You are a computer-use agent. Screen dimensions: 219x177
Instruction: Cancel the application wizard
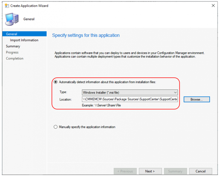[x=200, y=171]
